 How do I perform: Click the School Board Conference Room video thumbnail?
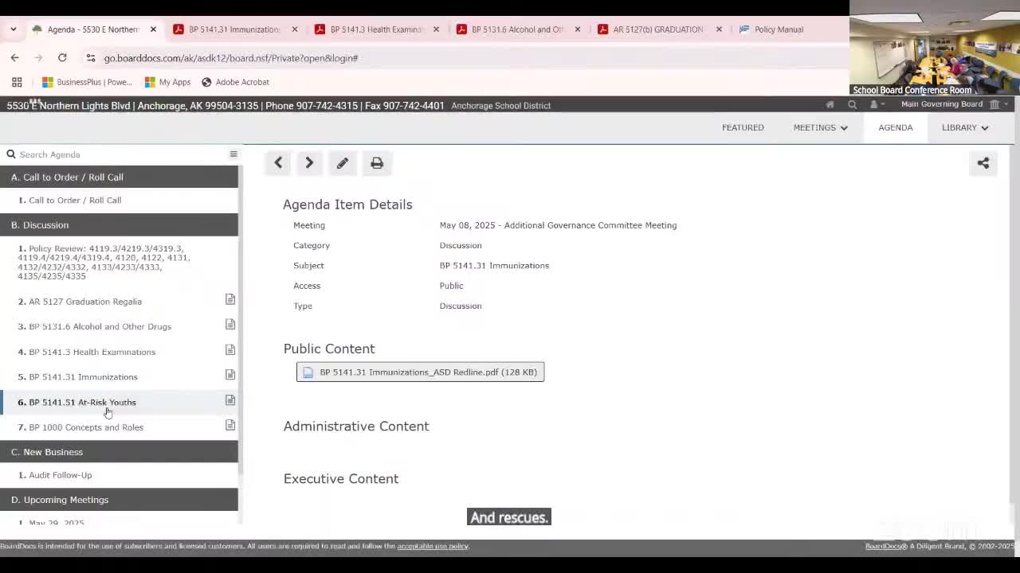[x=935, y=48]
